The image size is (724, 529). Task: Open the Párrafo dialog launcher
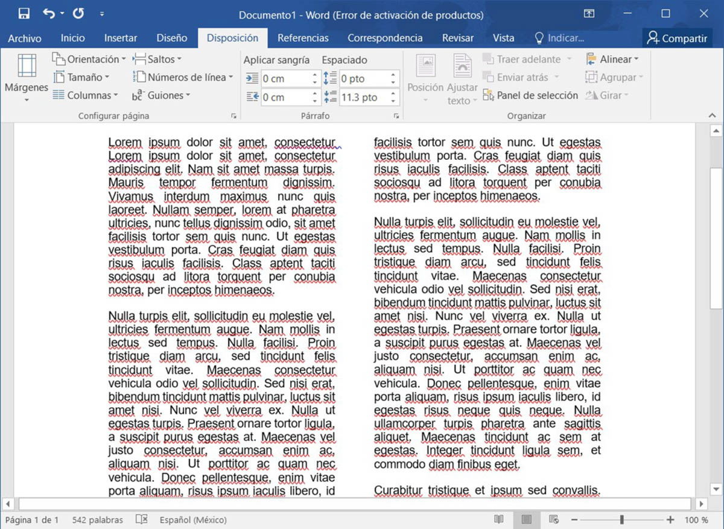pos(396,115)
